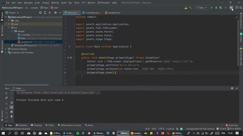Screen dimensions: 243x136
Task: Click the run gutter arrow beside class Main
Action: pyautogui.click(x=69, y=46)
